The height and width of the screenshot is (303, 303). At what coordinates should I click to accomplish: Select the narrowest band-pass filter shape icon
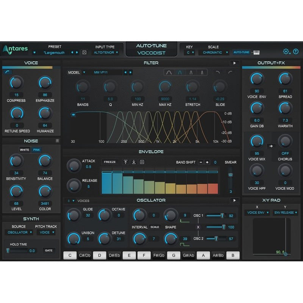click(202, 72)
